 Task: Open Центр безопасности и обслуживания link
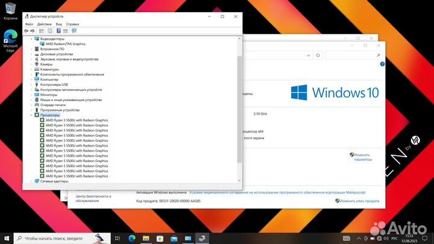click(x=93, y=198)
